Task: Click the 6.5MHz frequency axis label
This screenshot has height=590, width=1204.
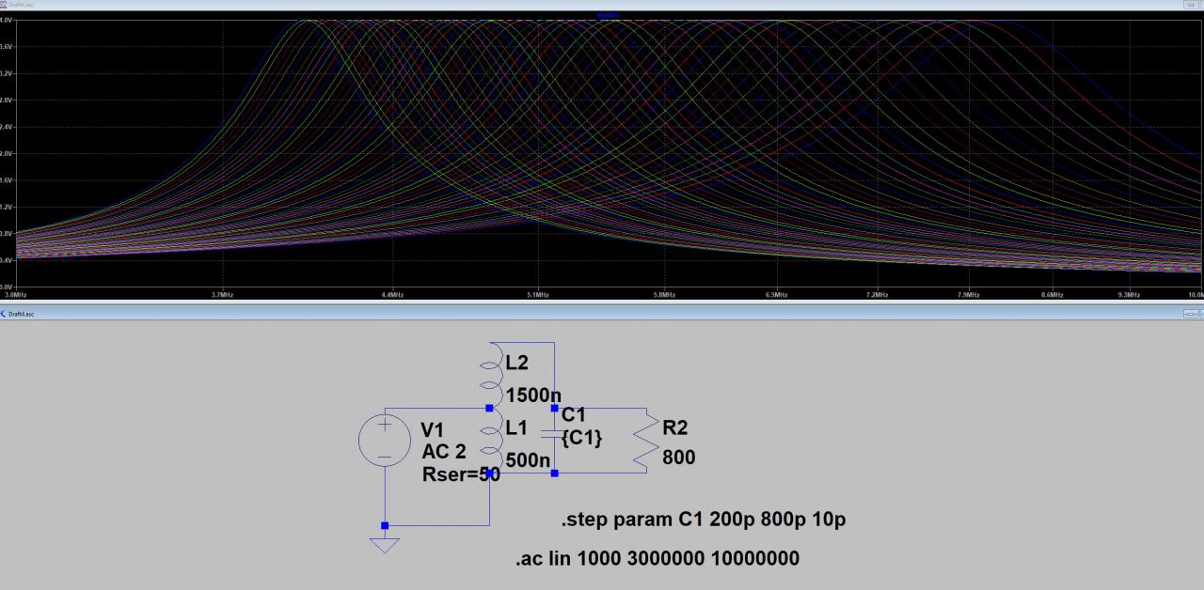Action: [x=776, y=295]
